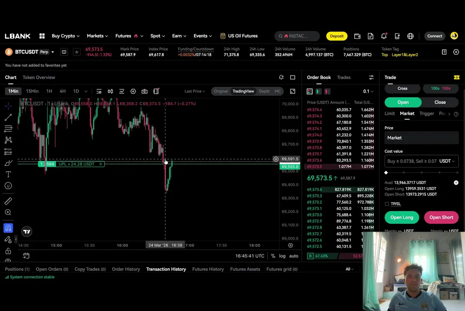Viewport: 465px width, 311px height.
Task: Show bids only order book view
Action: (x=319, y=92)
